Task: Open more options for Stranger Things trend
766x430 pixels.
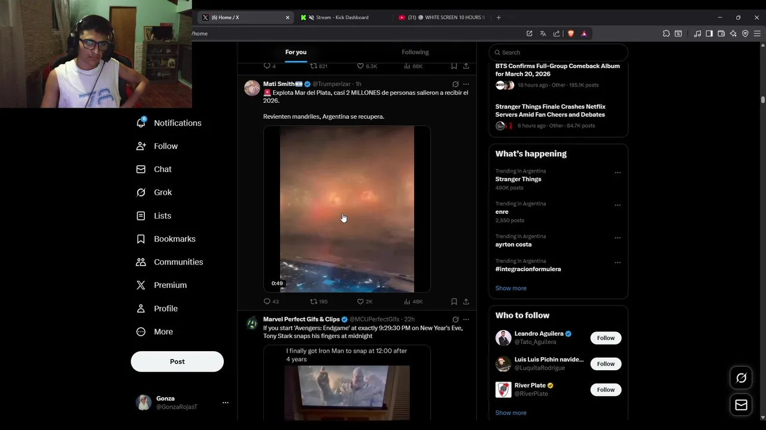Action: 618,173
